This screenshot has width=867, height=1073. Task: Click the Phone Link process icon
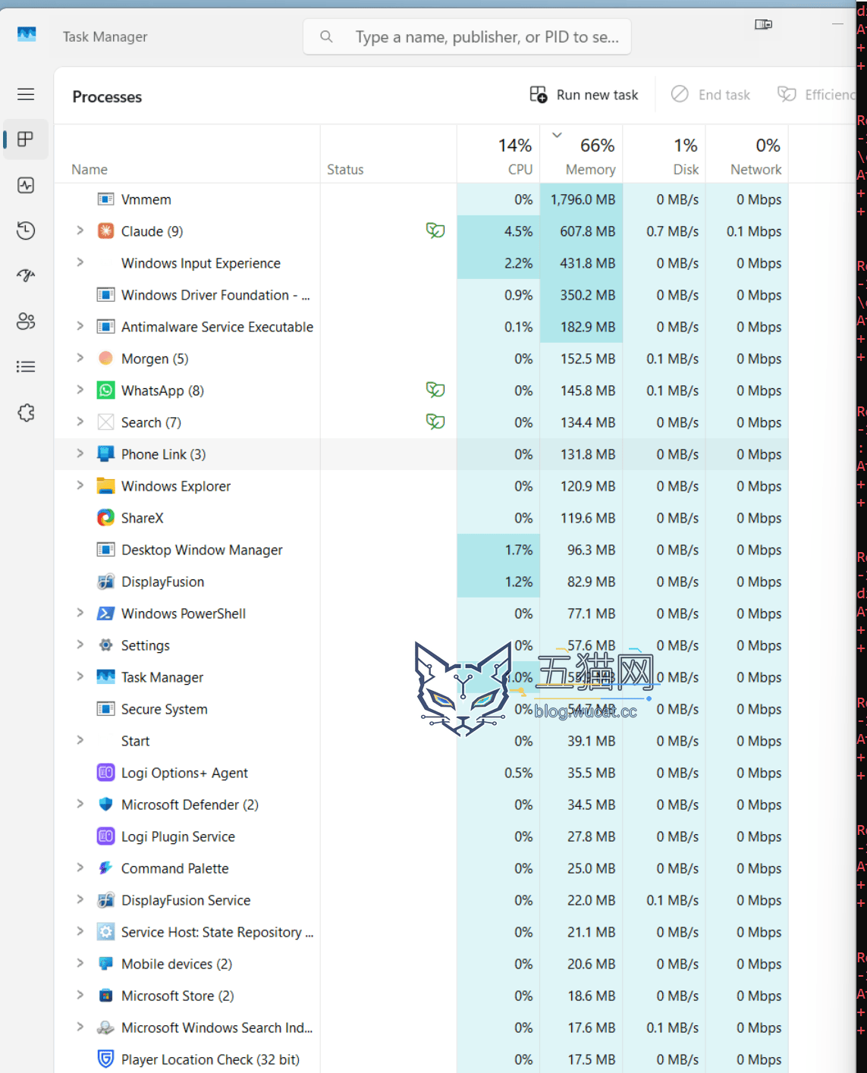(x=106, y=454)
